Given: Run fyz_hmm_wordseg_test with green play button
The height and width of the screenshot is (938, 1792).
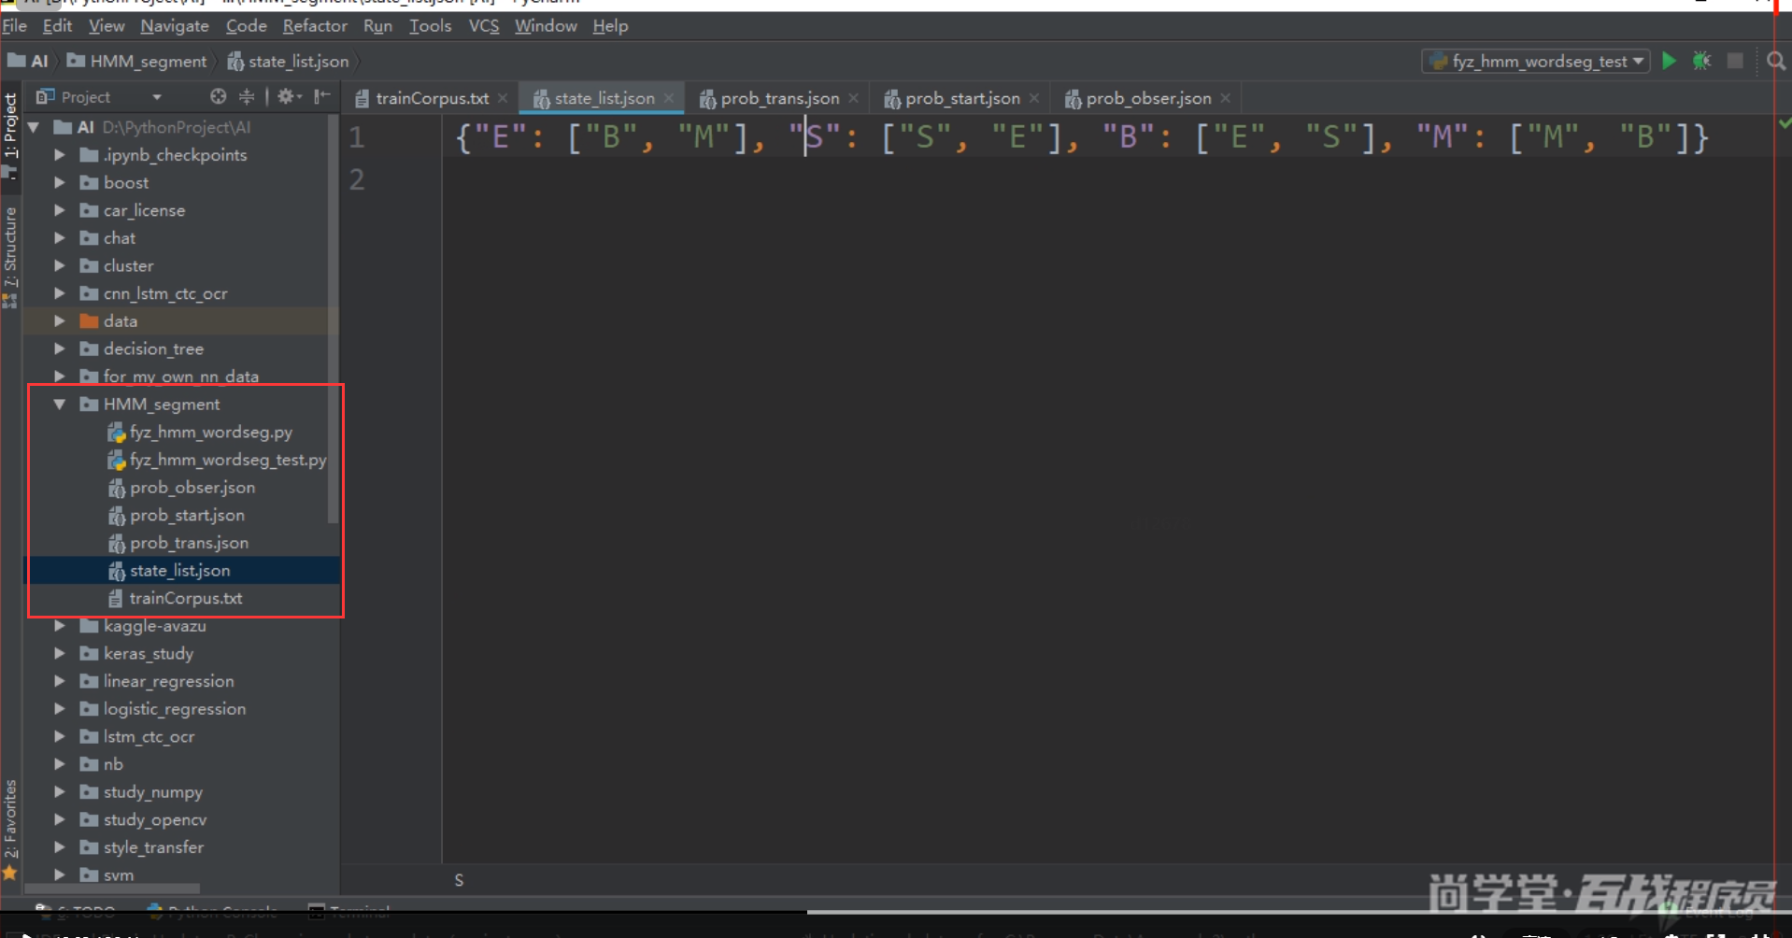Looking at the screenshot, I should [x=1669, y=61].
